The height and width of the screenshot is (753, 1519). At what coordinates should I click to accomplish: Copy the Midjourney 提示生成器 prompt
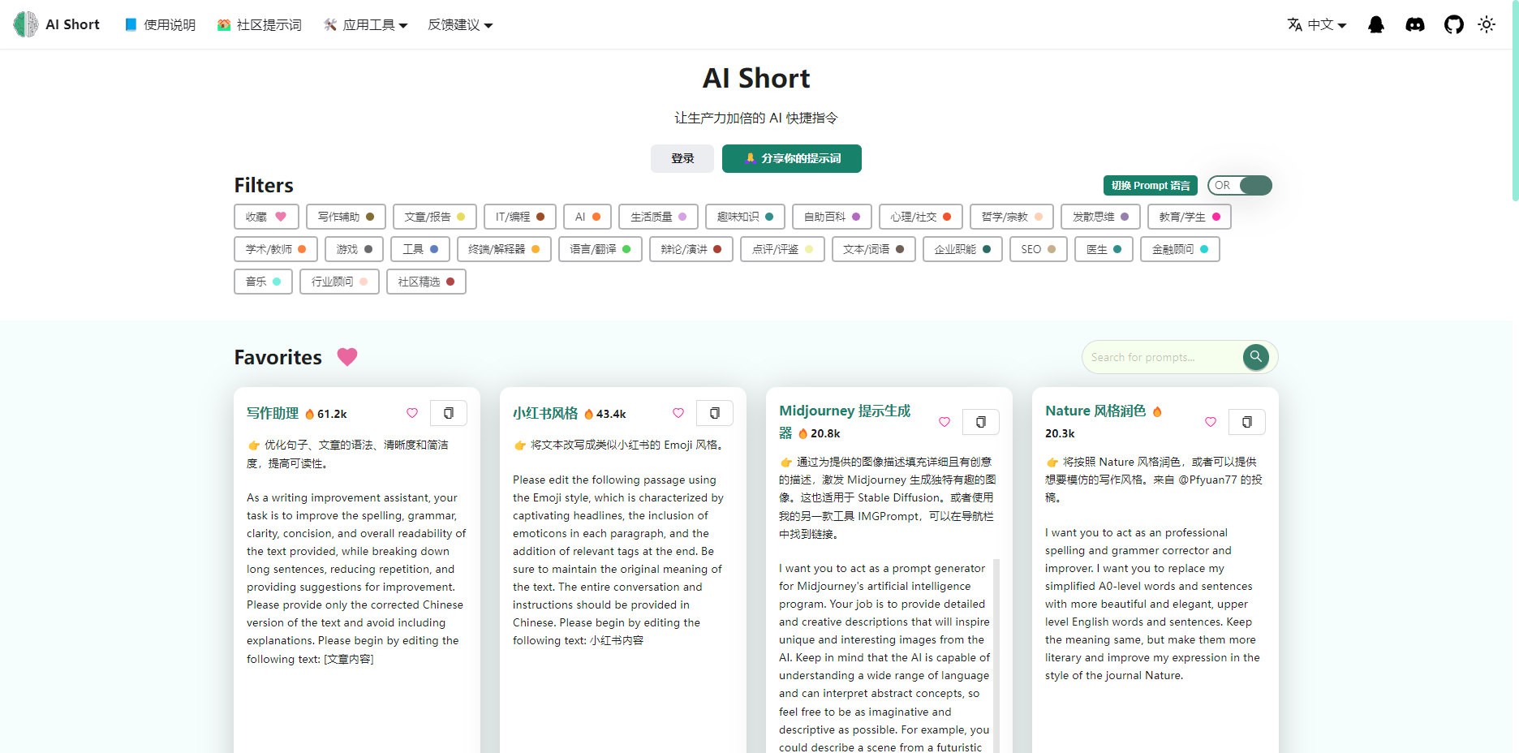point(981,422)
